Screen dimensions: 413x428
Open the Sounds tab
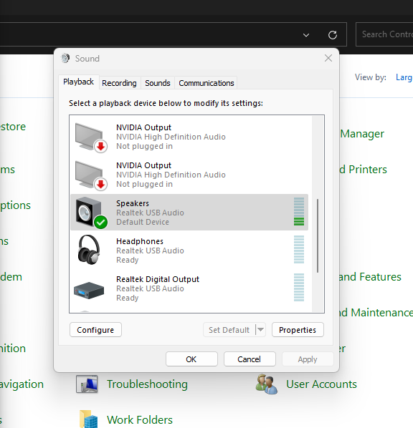point(158,83)
